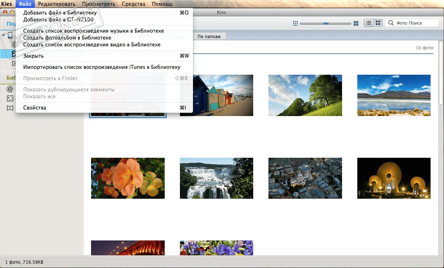Select the aerial city photo
The height and width of the screenshot is (268, 444).
[305, 178]
